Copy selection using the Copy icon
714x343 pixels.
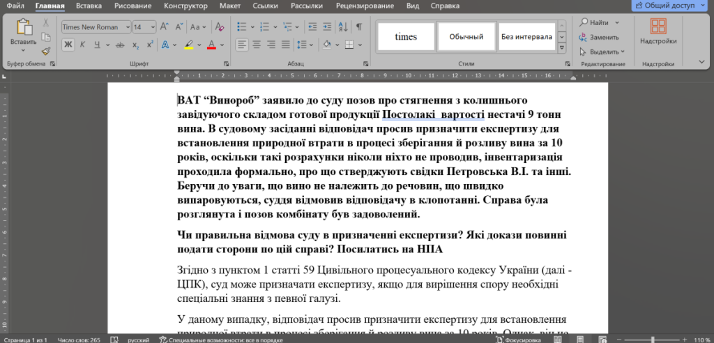point(46,37)
